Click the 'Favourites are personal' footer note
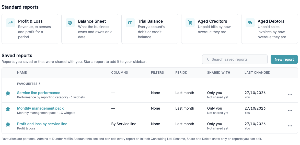Viewport: 300px width, 145px height. coord(132,139)
